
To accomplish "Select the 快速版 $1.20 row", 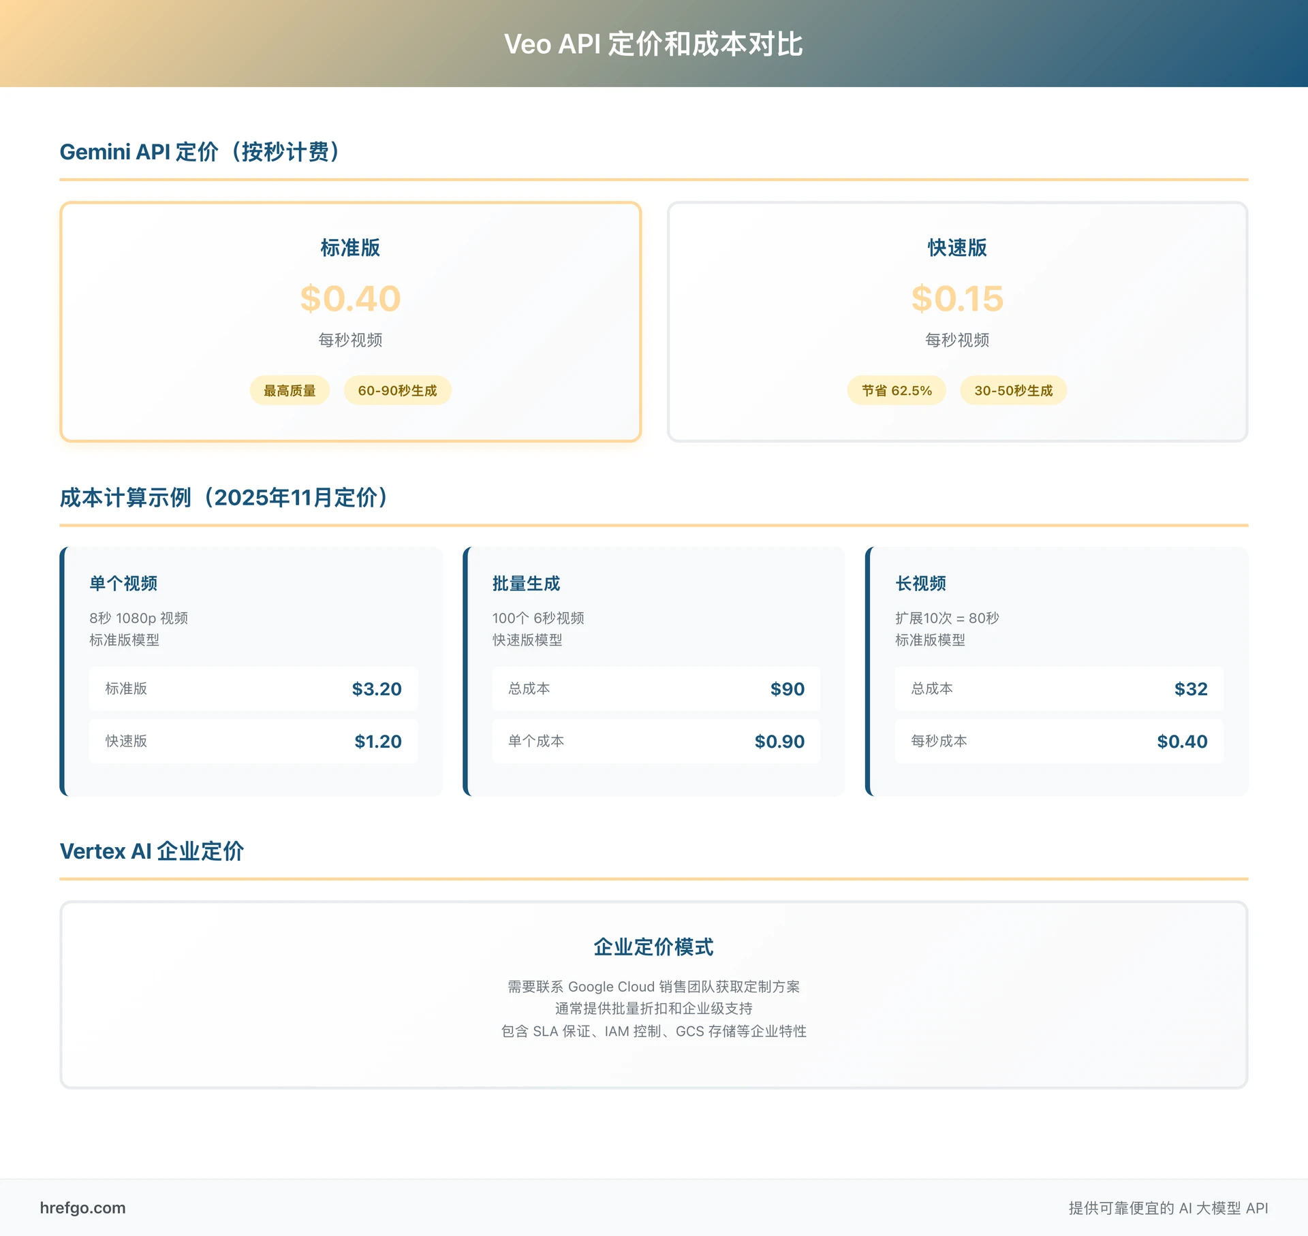I will [252, 742].
